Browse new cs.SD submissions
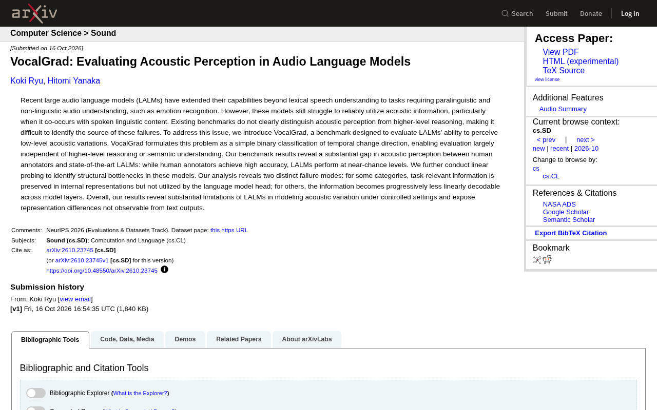 coord(539,149)
